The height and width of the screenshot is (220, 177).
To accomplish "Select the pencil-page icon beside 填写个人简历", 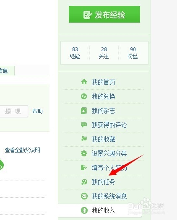I will click(84, 167).
